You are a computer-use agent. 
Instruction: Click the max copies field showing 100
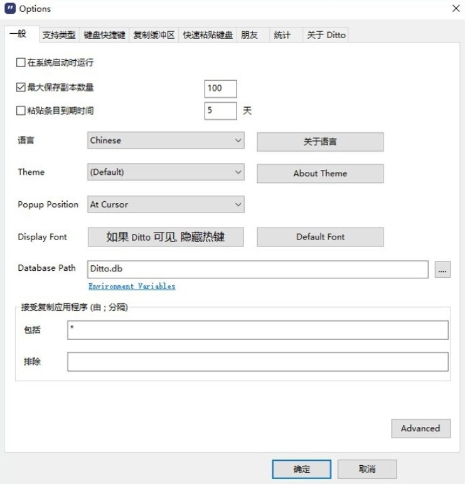coord(221,88)
